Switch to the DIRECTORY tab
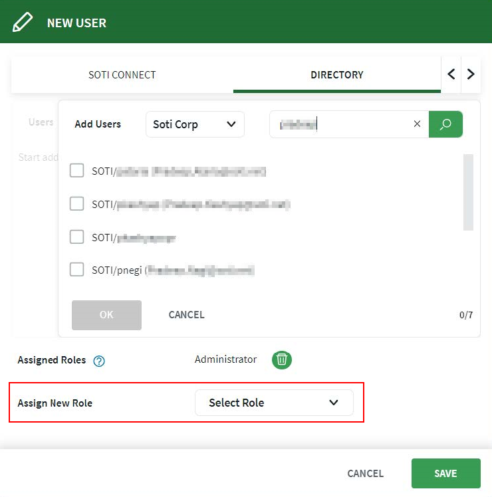The height and width of the screenshot is (497, 492). point(337,75)
